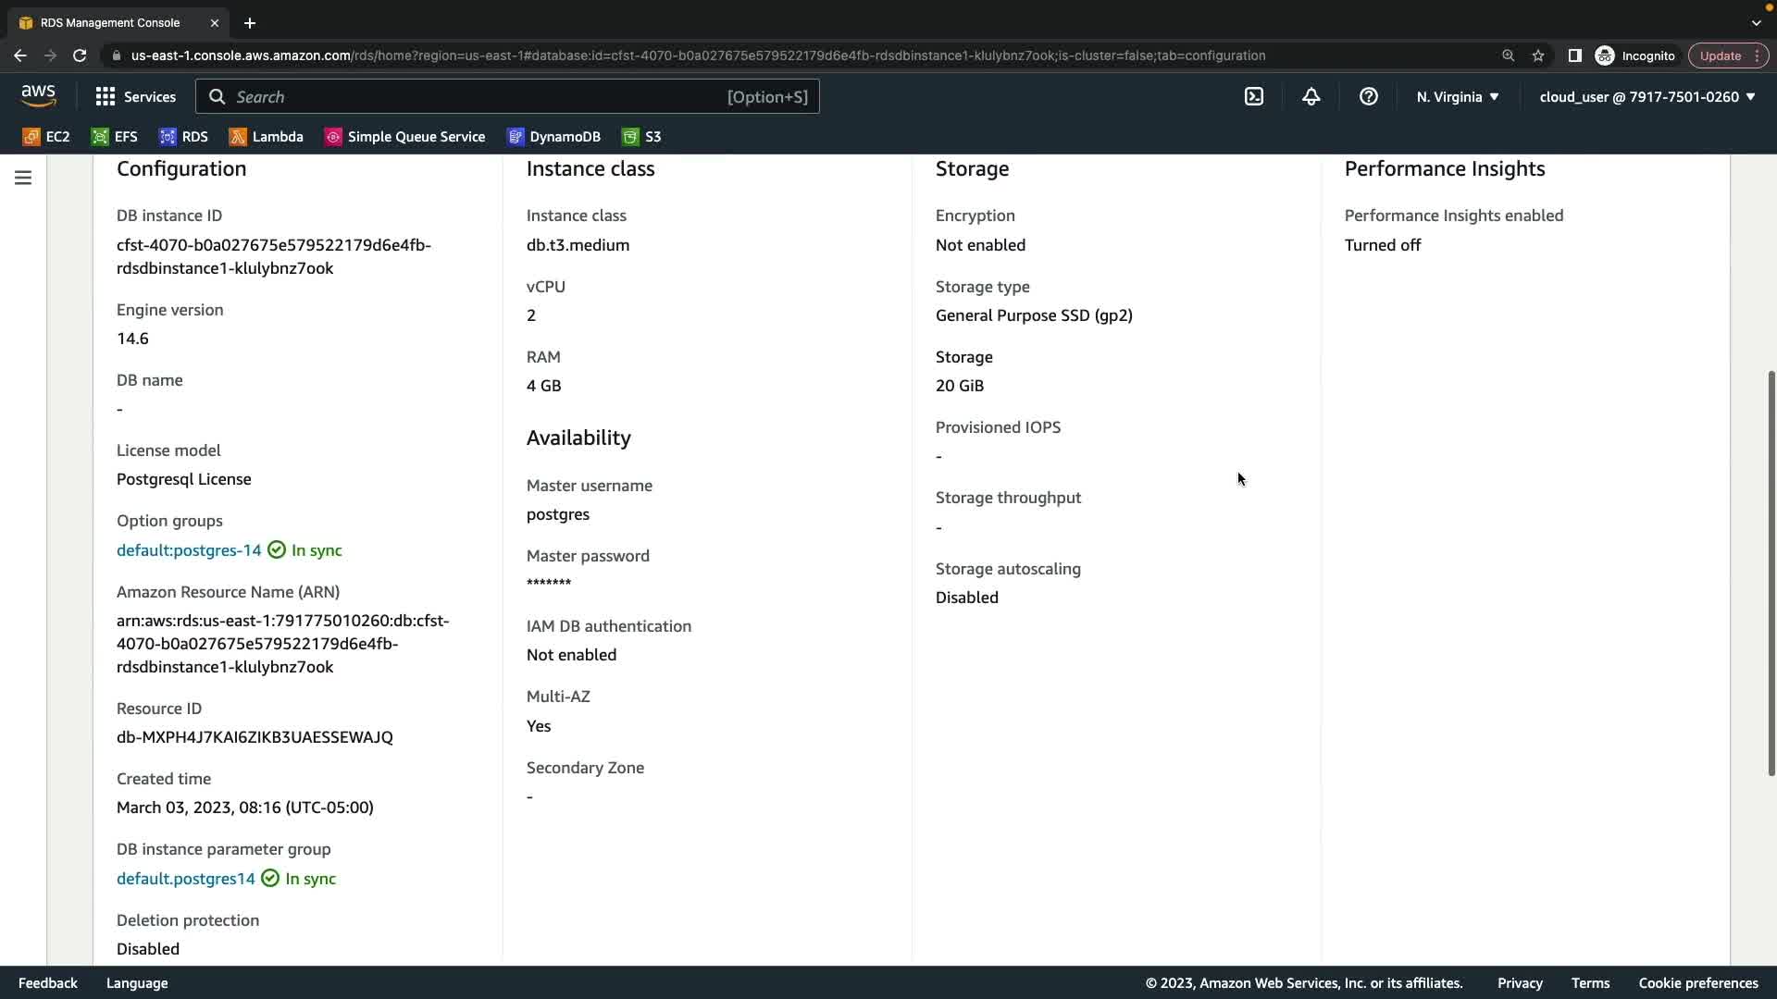Open the cloud_user account dropdown
Screen dimensions: 1777x999
pos(1647,96)
